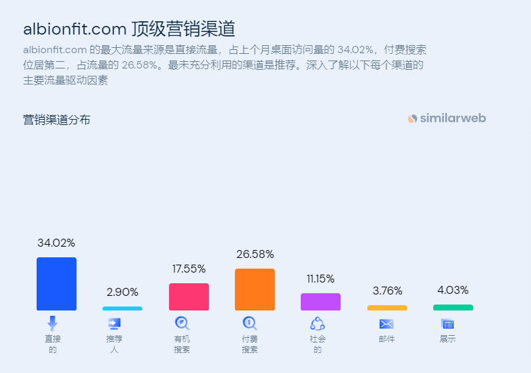531x373 pixels.
Task: Click the paid search (付费搜索) dollar icon
Action: [x=250, y=324]
